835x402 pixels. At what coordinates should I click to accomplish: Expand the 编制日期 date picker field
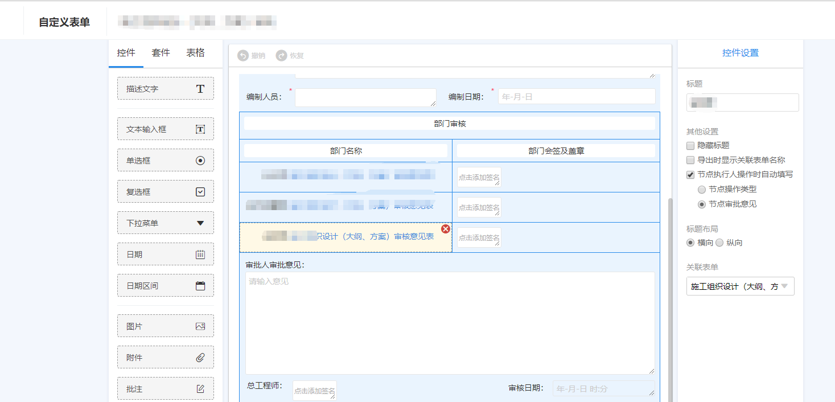pyautogui.click(x=576, y=96)
